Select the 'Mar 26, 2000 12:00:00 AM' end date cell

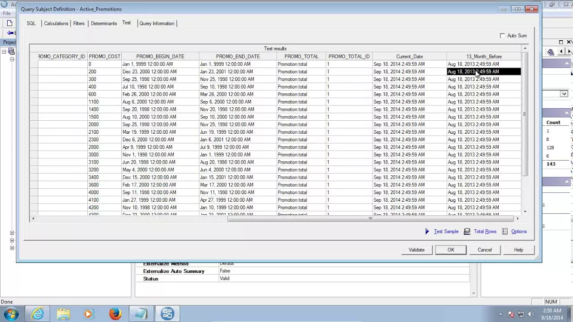tap(238, 94)
